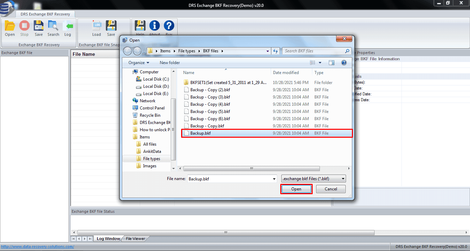The image size is (470, 251).
Task: Click the Buy icon in the toolbar
Action: click(x=169, y=27)
